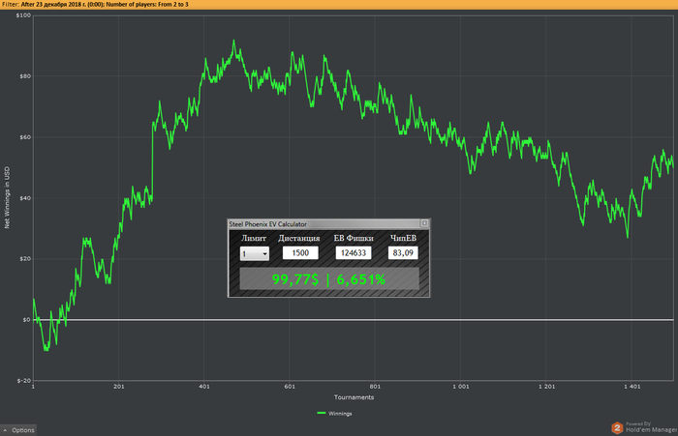Close the Steel Phoenix EV Calculator window
The height and width of the screenshot is (436, 678).
click(424, 223)
